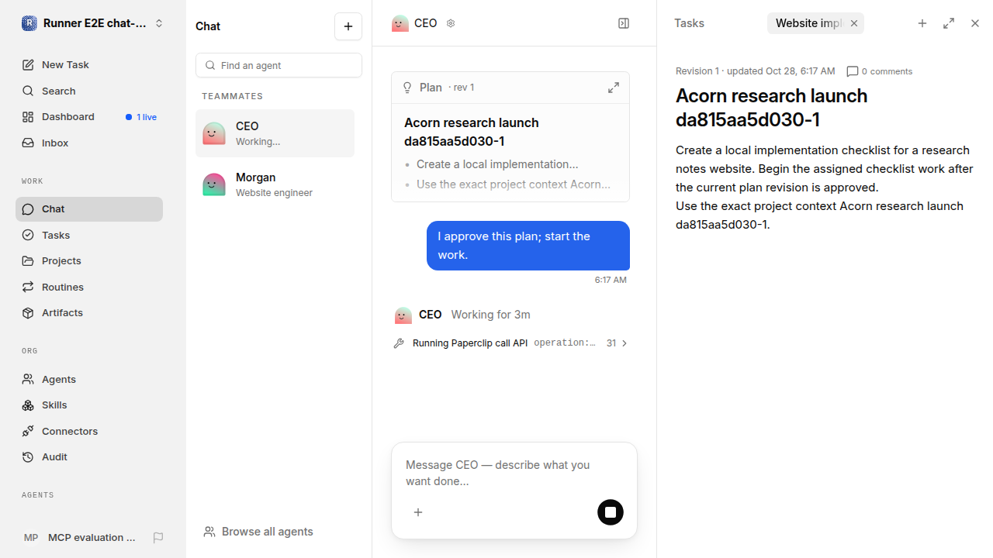Close the Tasks panel
This screenshot has height=558, width=993.
coord(975,23)
